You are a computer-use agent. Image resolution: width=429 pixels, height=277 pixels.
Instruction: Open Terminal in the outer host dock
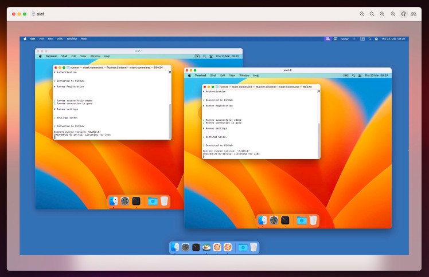pos(196,247)
